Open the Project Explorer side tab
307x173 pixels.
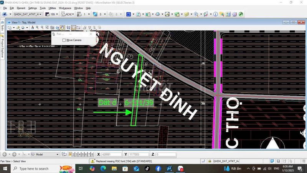click(2, 47)
